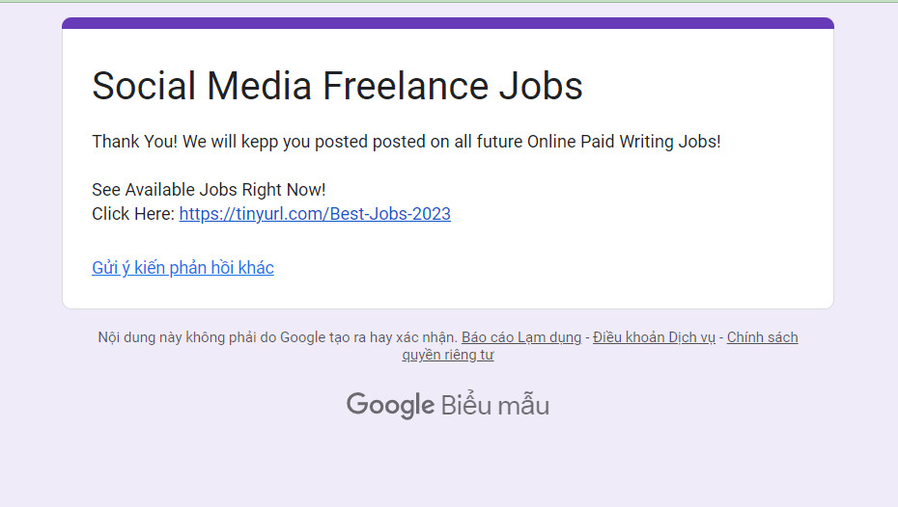Click the "Best-Jobs-2023" part of the URL

coord(390,214)
